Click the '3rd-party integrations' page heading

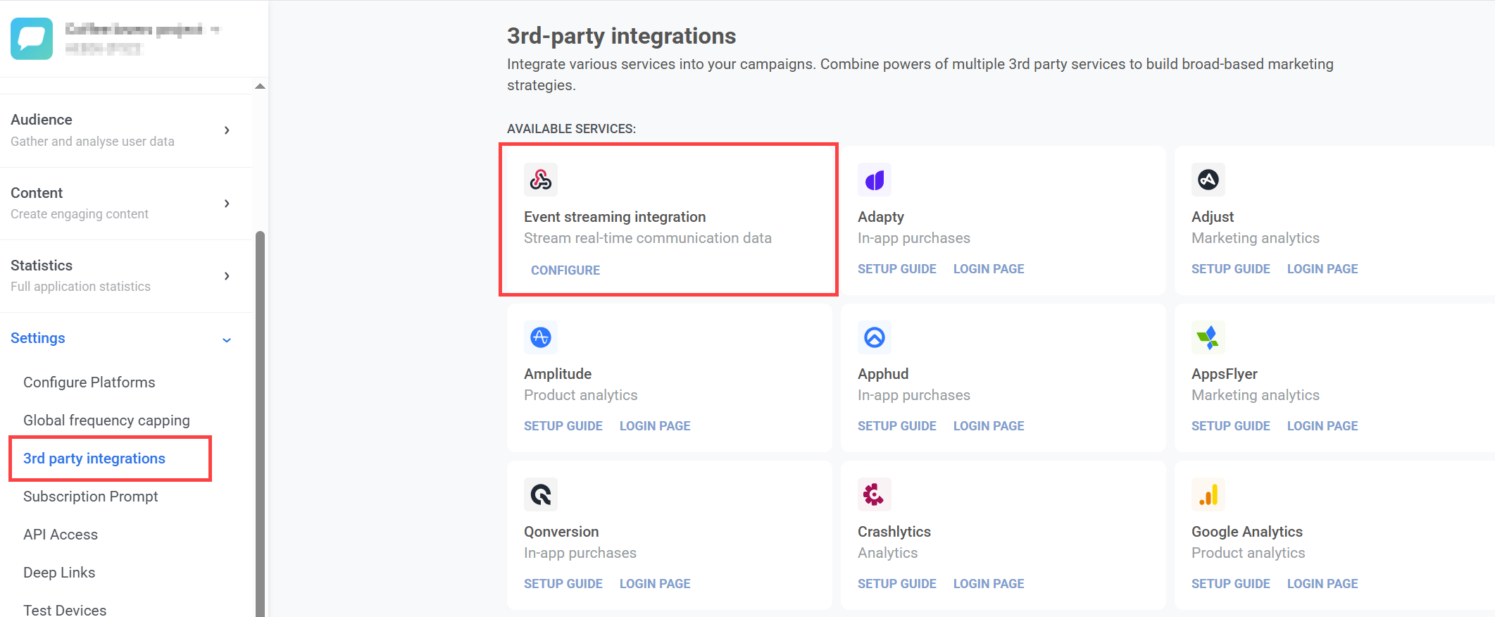pos(622,36)
